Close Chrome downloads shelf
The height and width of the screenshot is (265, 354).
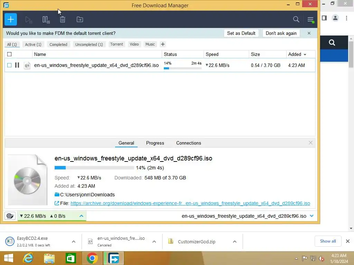click(348, 241)
